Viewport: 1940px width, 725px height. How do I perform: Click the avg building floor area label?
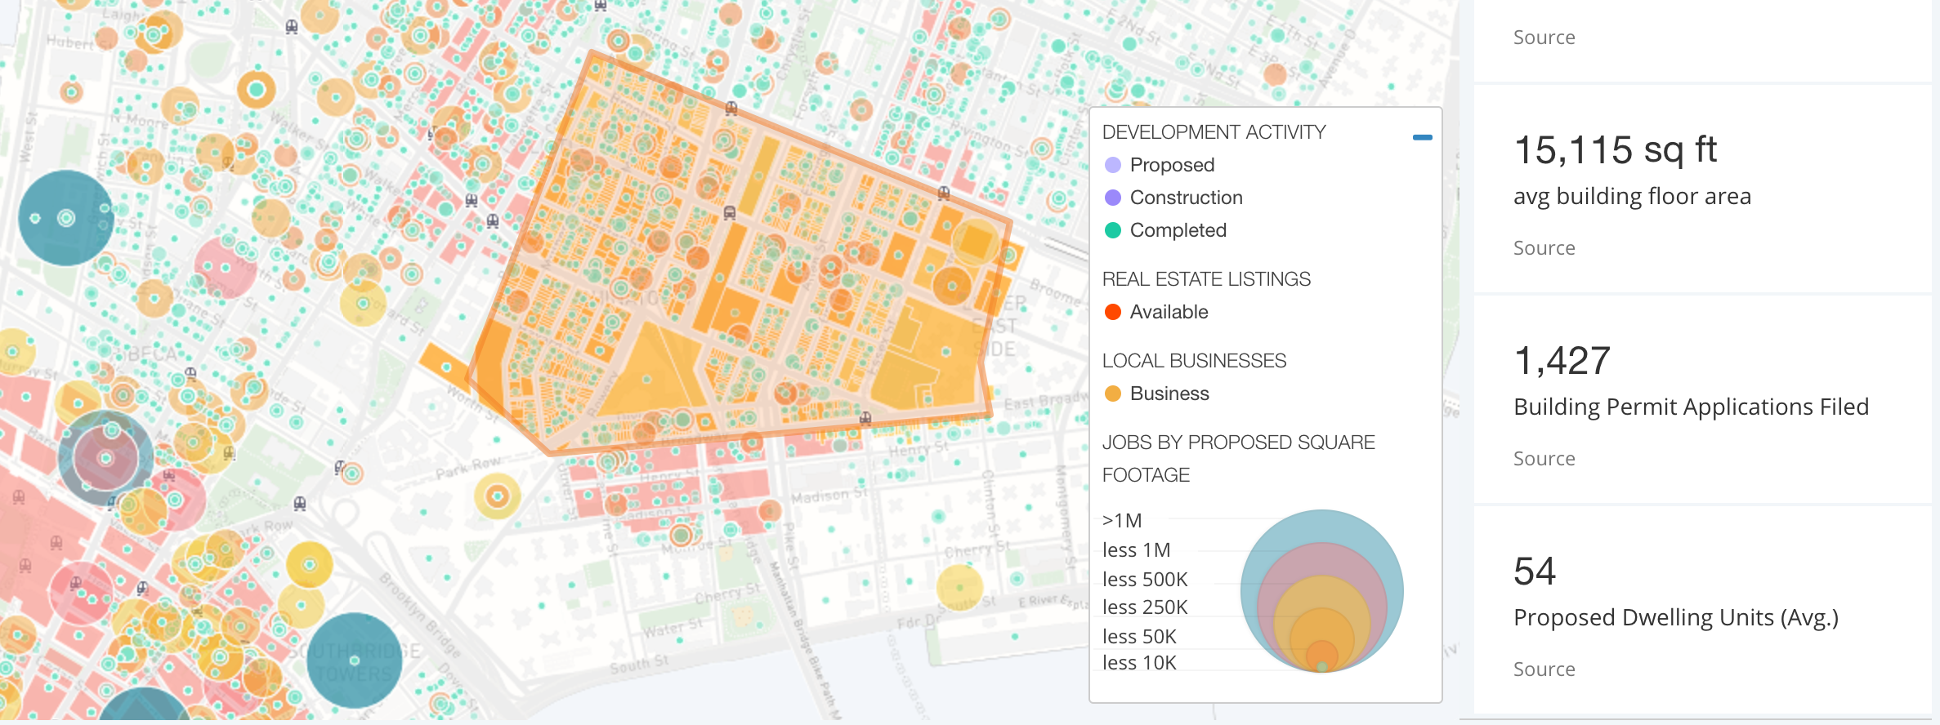tap(1632, 197)
